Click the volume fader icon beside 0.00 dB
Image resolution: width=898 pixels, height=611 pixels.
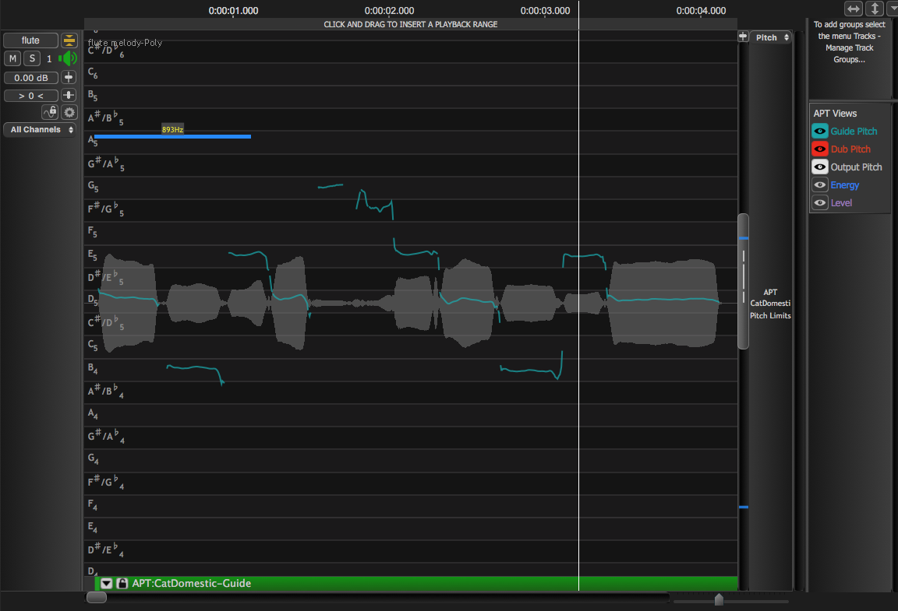click(69, 77)
